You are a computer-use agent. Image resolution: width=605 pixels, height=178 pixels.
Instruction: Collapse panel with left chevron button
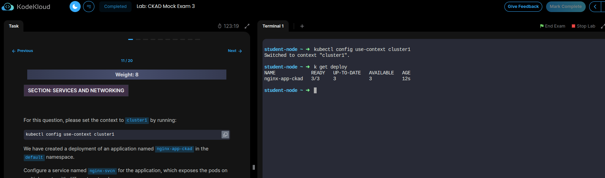[x=595, y=7]
